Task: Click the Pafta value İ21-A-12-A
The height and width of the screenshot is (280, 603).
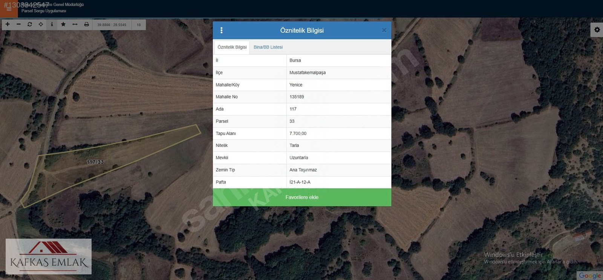Action: coord(300,182)
